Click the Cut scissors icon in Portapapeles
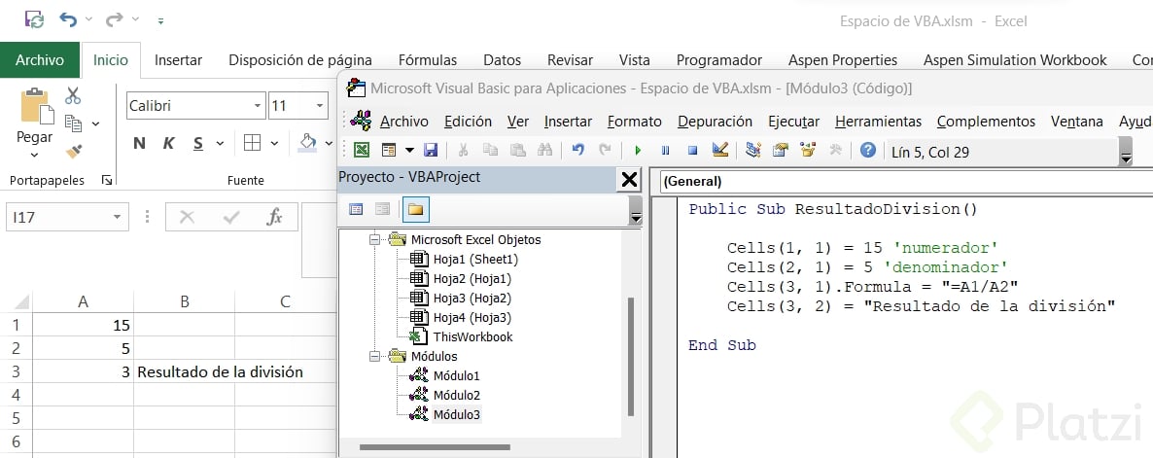 (x=73, y=95)
